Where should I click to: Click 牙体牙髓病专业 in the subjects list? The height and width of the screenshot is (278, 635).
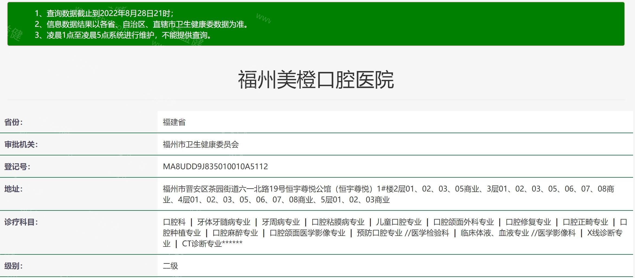[224, 222]
